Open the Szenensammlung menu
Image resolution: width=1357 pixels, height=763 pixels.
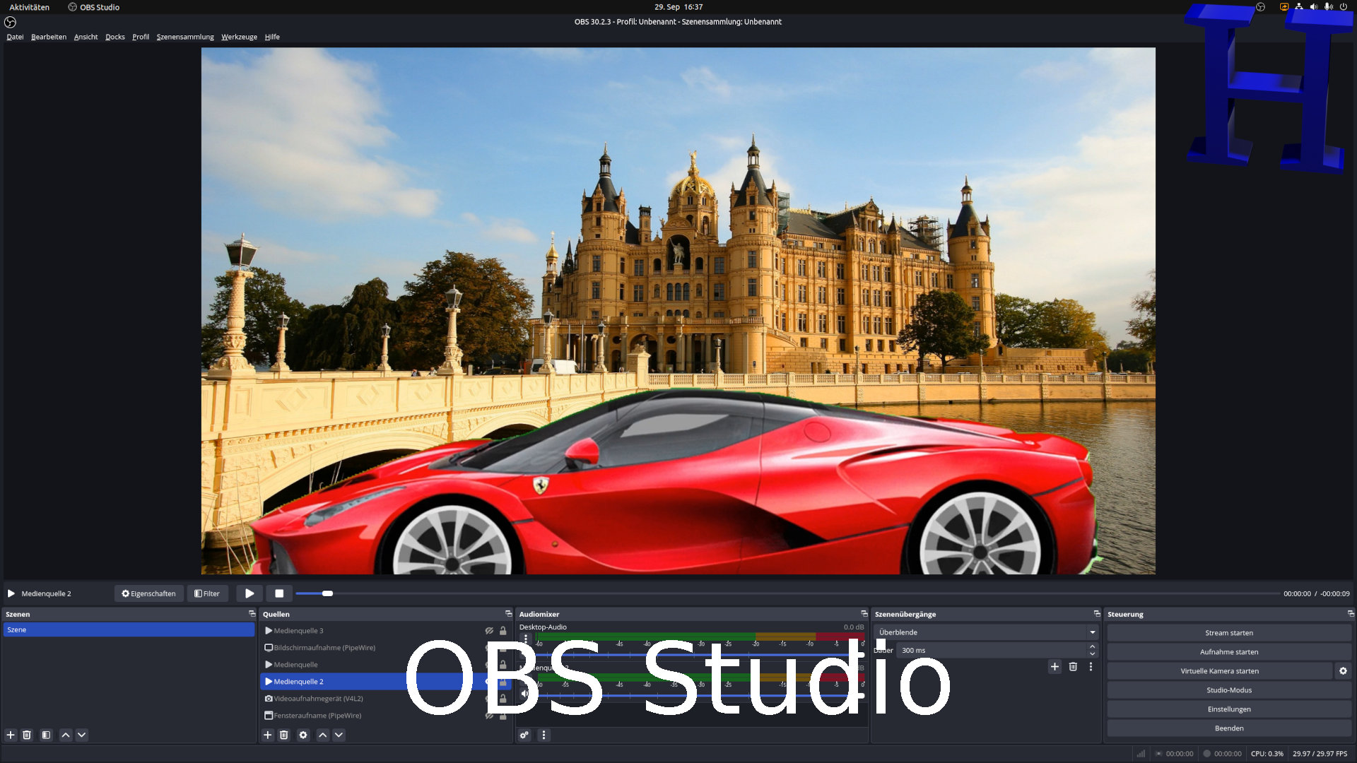(x=185, y=37)
